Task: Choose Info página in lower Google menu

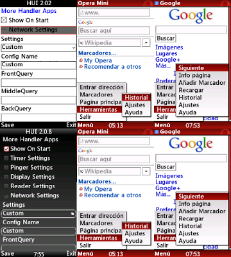Action: [202, 204]
